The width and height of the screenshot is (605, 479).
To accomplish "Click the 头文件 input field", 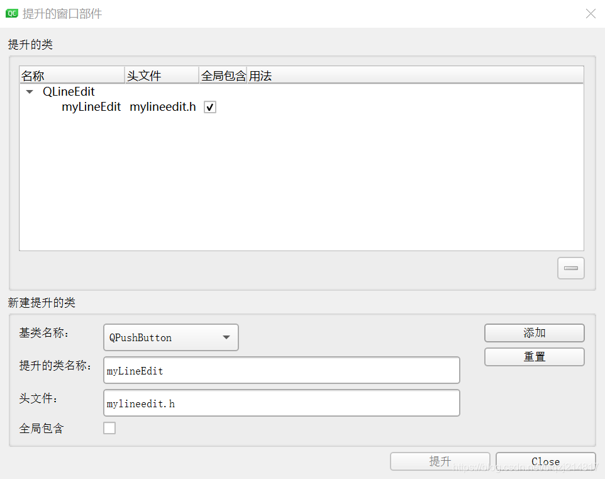I will tap(282, 403).
